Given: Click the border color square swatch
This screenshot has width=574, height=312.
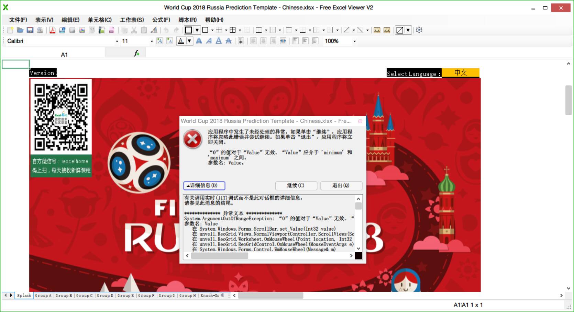Looking at the screenshot, I should (189, 30).
